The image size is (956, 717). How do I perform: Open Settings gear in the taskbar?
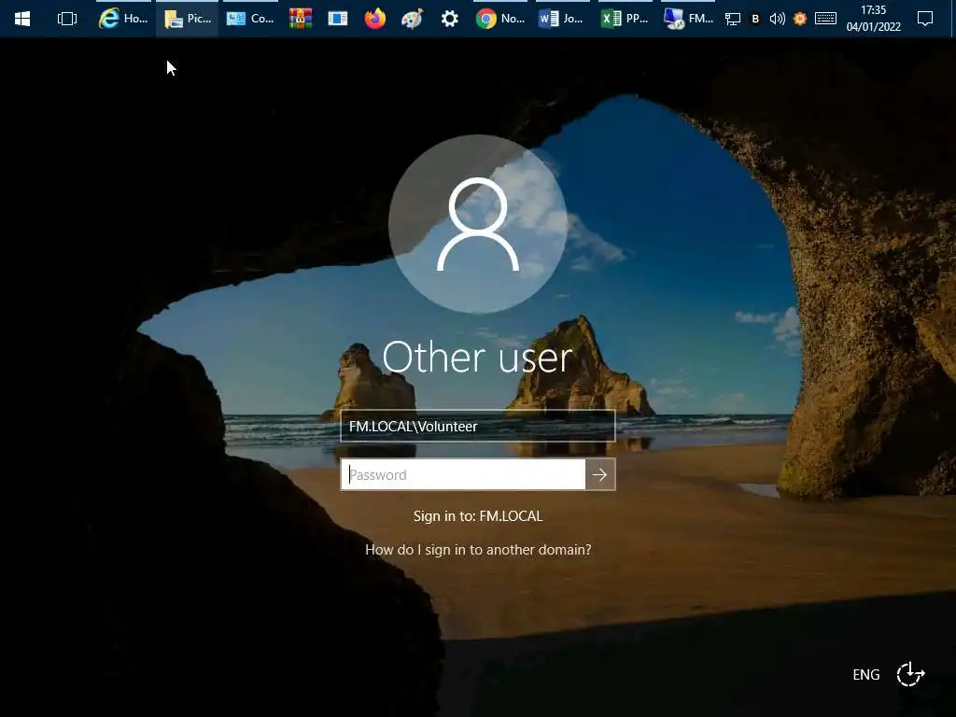click(449, 19)
